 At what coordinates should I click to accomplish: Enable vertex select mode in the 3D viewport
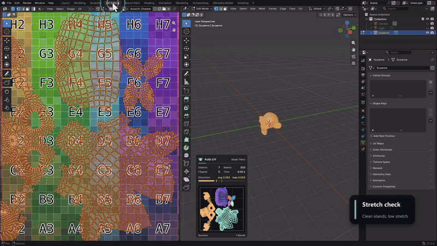(x=216, y=9)
